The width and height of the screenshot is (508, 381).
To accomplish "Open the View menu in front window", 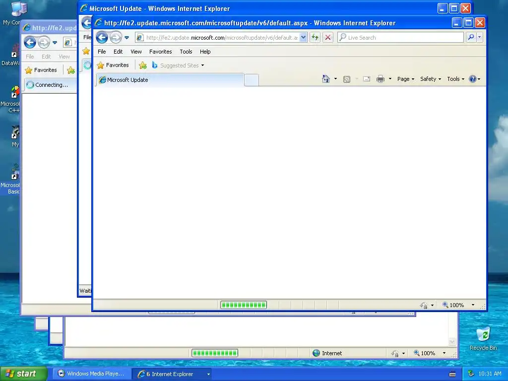I will pyautogui.click(x=136, y=52).
